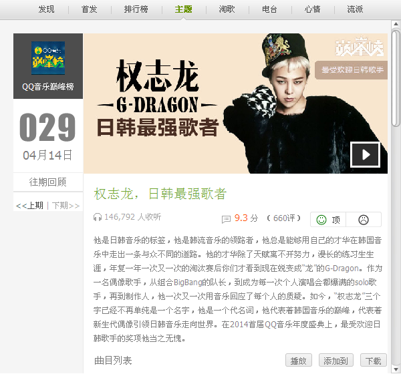Click the scrollbar down arrow
The width and height of the screenshot is (401, 374).
tap(396, 369)
